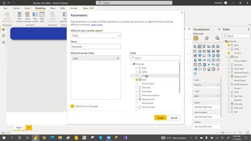
Task: Collapse financials table in dialog Fields tree
Action: (x=131, y=64)
